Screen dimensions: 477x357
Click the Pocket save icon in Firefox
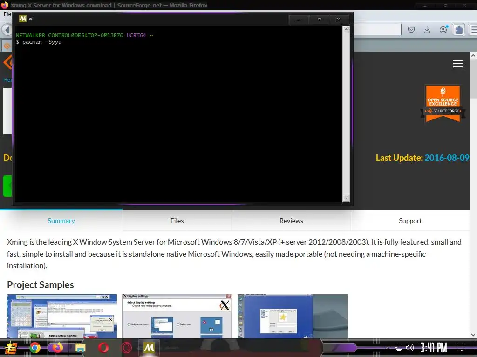[x=411, y=30]
